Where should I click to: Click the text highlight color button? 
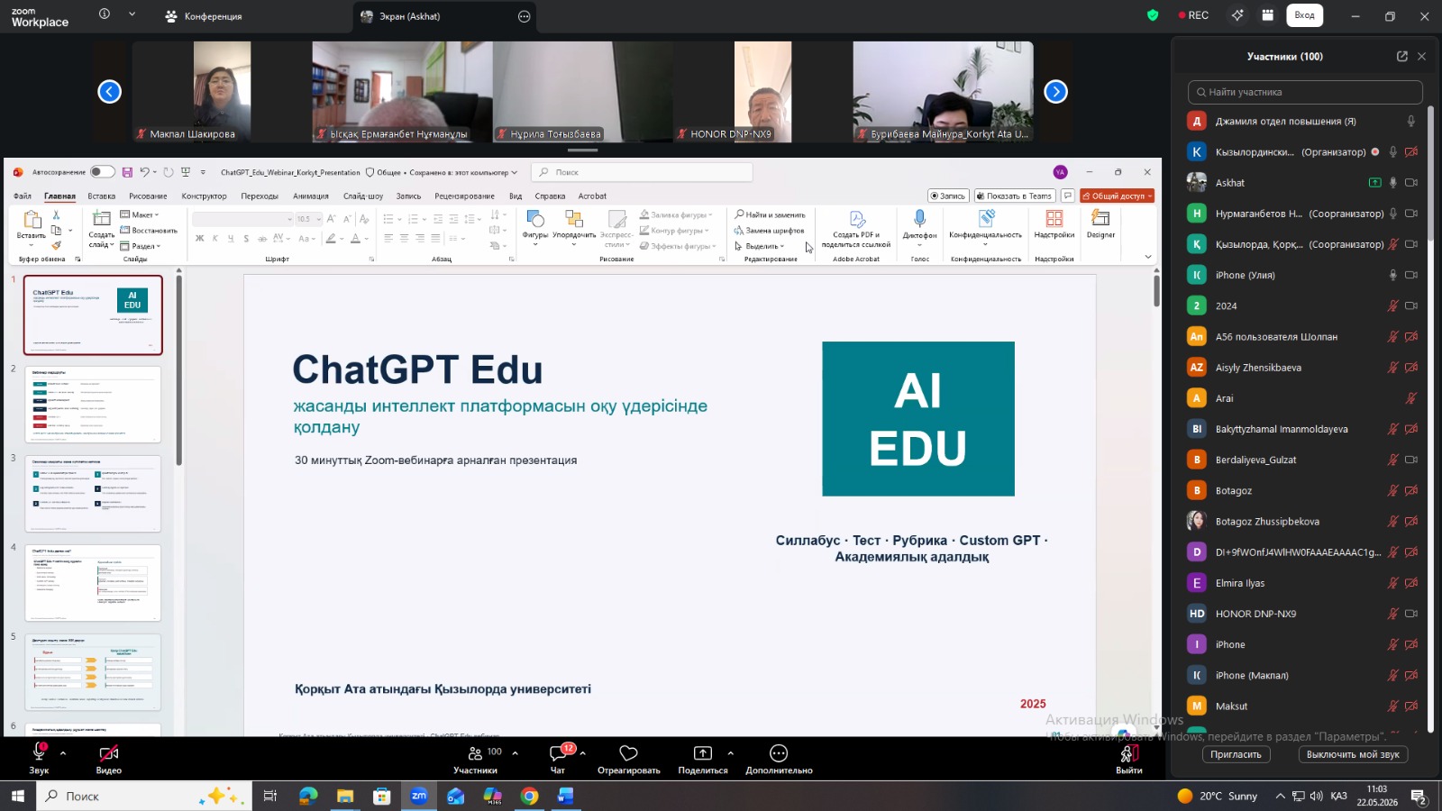(x=331, y=239)
